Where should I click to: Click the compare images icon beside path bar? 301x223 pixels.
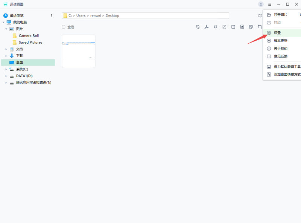tap(260, 15)
